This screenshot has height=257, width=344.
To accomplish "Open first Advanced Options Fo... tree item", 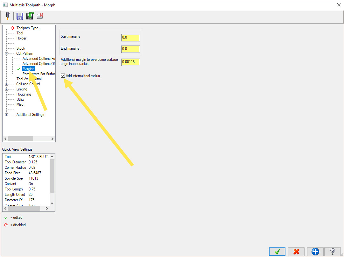I will tap(39, 59).
